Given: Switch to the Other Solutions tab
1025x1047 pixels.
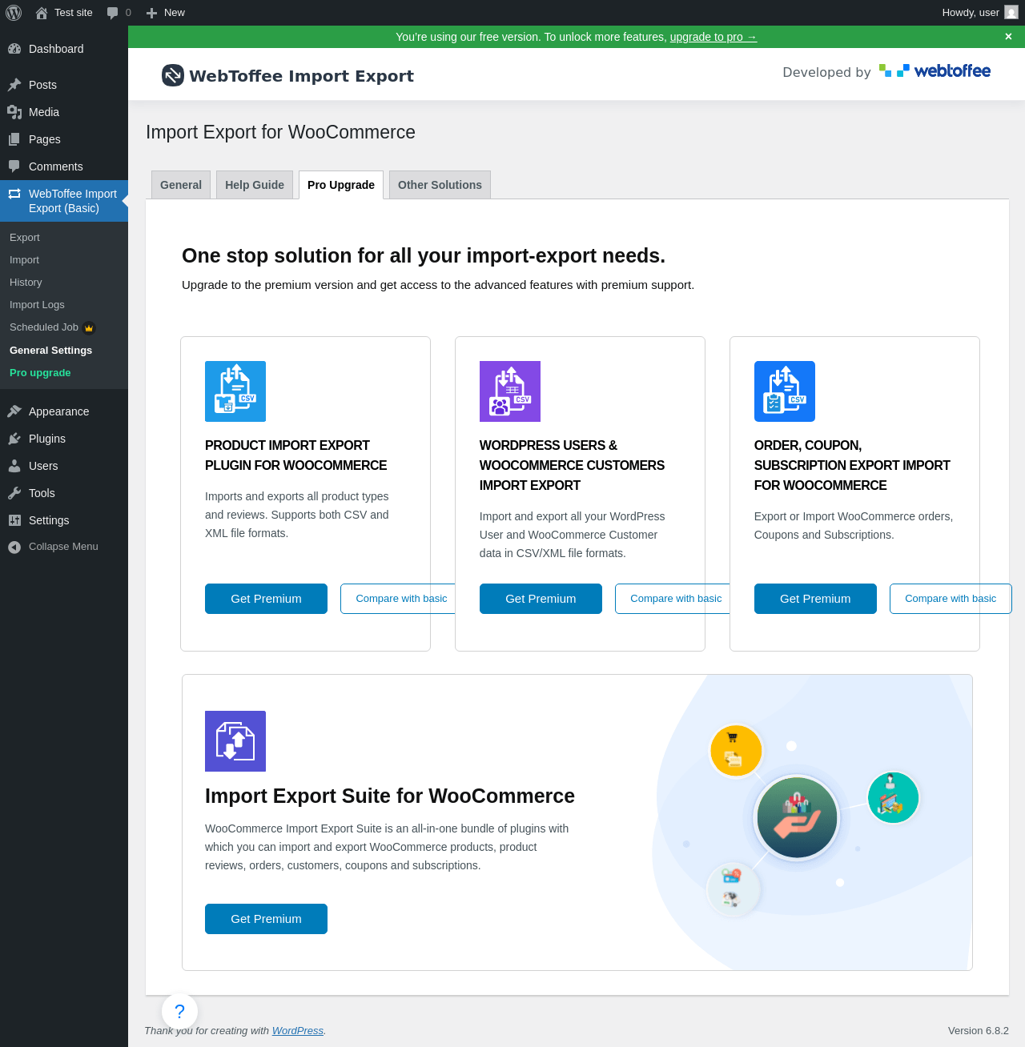Looking at the screenshot, I should (x=440, y=185).
